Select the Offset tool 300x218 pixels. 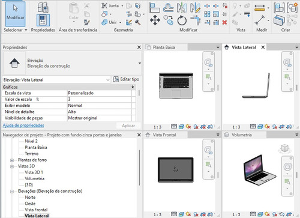pos(168,8)
